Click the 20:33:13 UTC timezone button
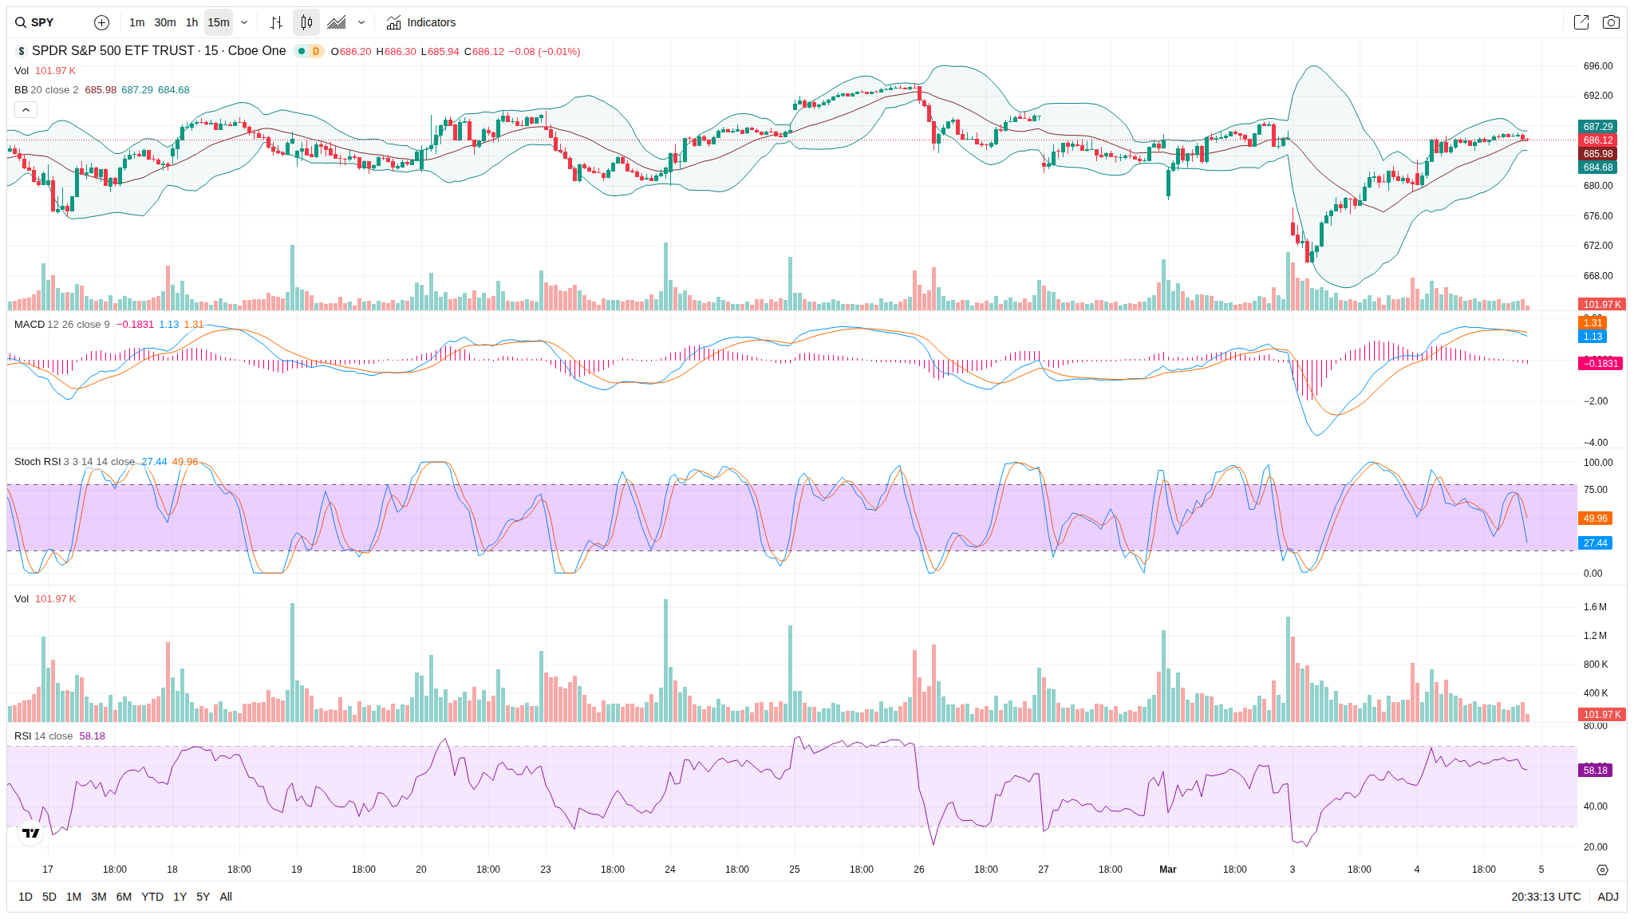 coord(1545,897)
